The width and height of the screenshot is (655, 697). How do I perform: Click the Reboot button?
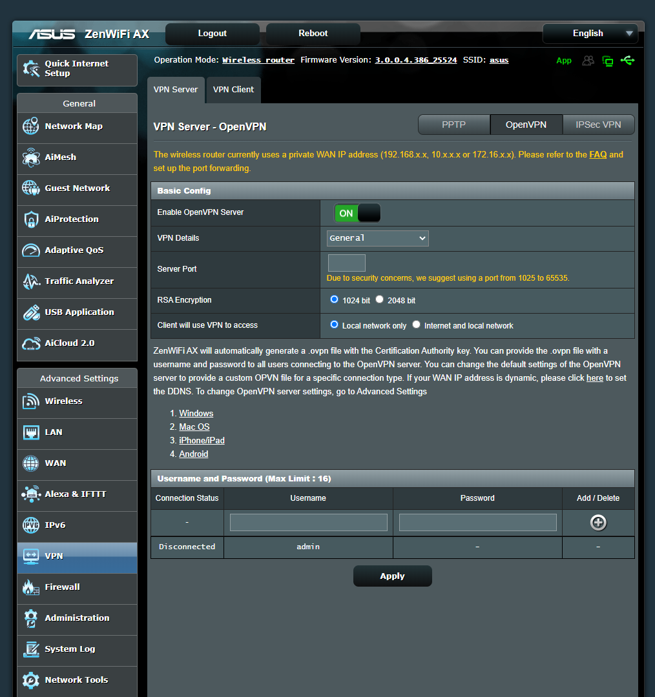(313, 34)
